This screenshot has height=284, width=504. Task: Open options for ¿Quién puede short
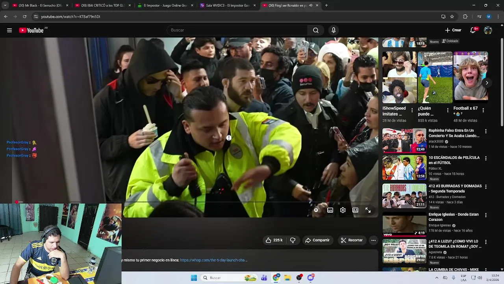point(447,110)
